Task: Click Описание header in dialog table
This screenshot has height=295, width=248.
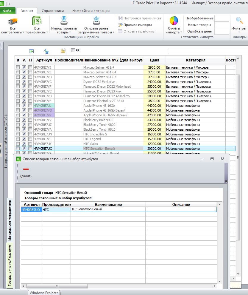Action: tap(181, 204)
